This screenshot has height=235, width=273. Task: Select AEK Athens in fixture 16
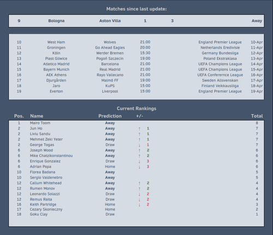click(x=56, y=75)
